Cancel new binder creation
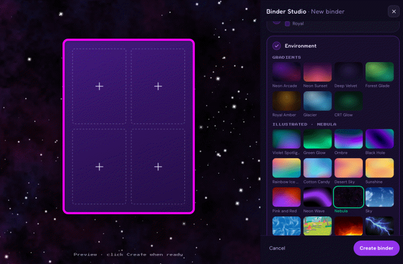 click(x=277, y=248)
